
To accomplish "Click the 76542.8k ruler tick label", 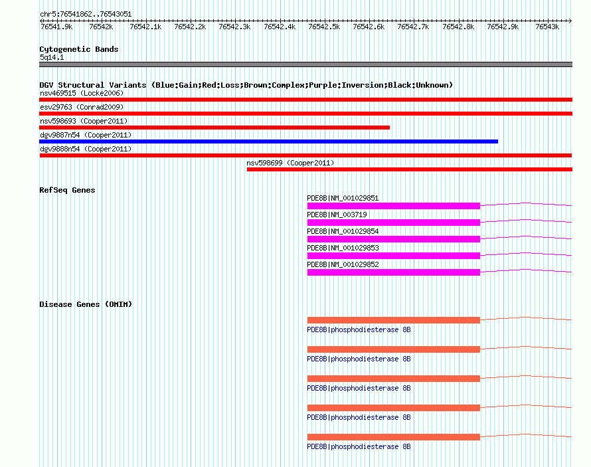I will click(458, 27).
